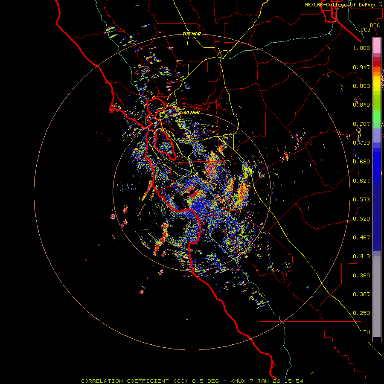Click the 1.000 scale value
The image size is (384, 384).
pos(361,48)
